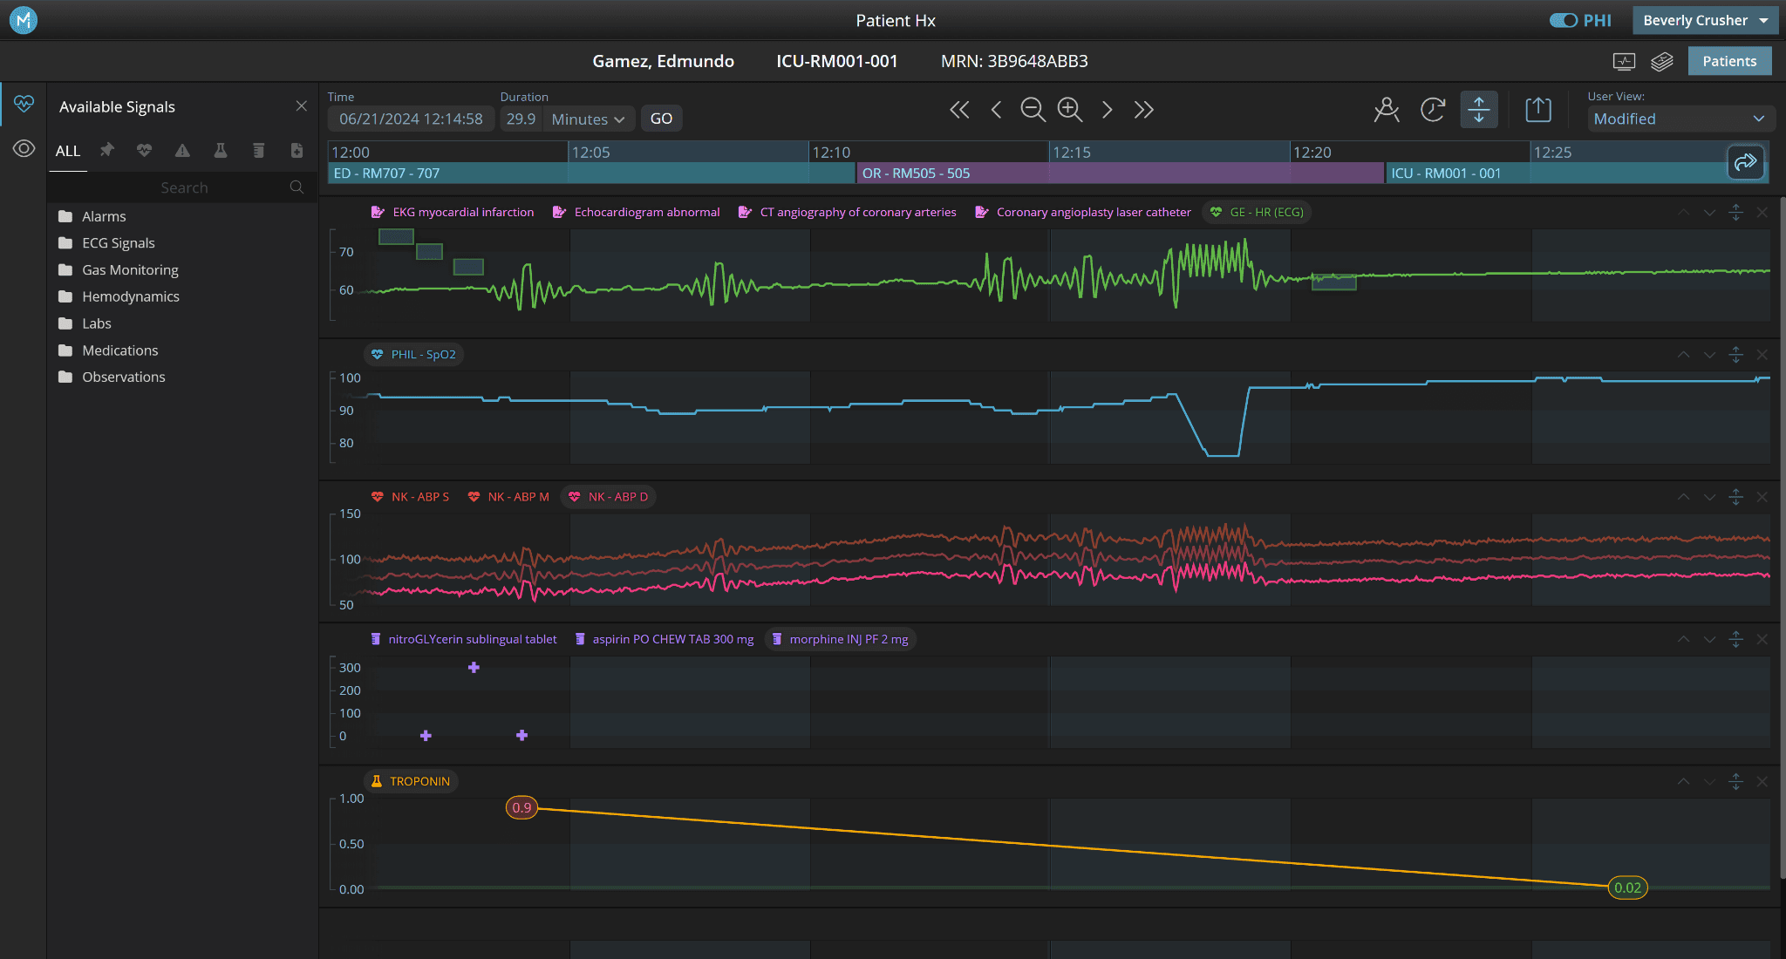Step back with single left chevron
This screenshot has width=1786, height=959.
[996, 109]
